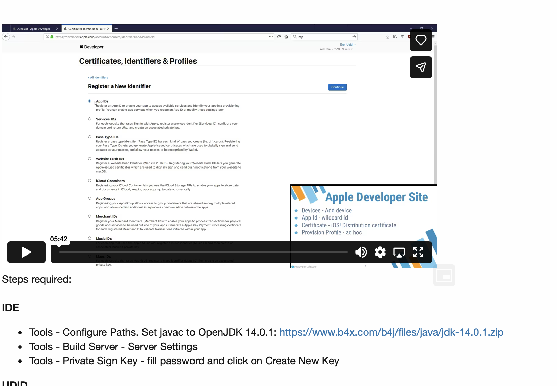Reload the page in the browser toolbar
The image size is (557, 386).
tap(279, 37)
